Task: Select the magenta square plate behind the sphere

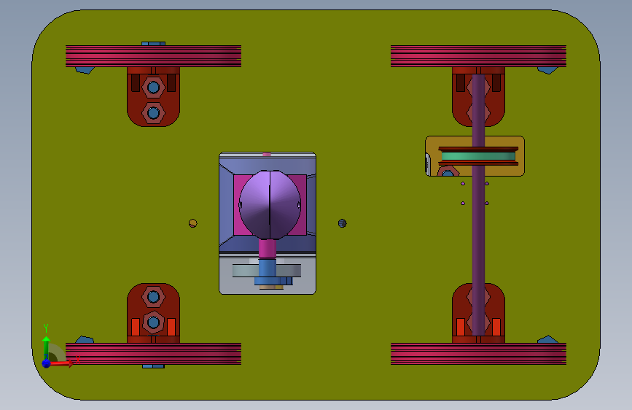Action: [270, 205]
